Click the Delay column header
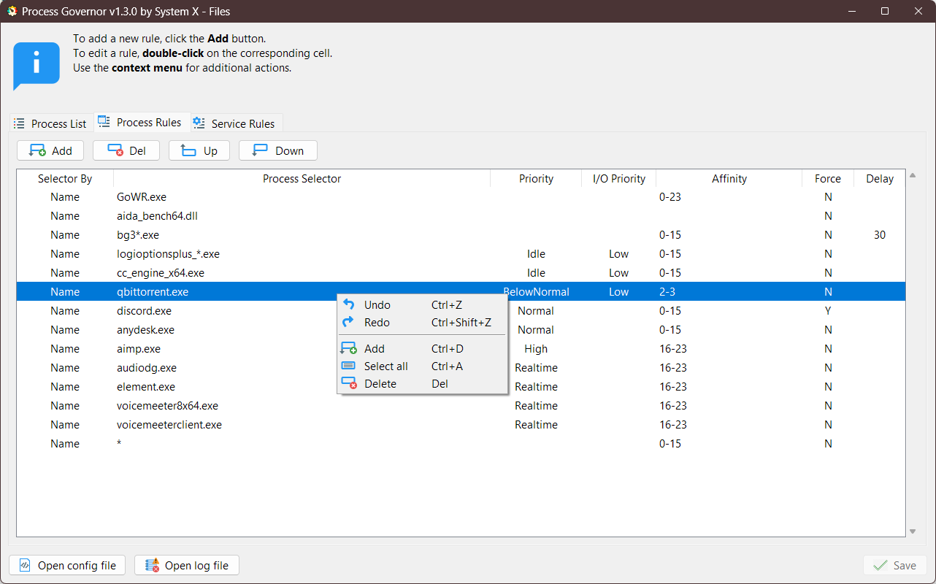 click(879, 179)
